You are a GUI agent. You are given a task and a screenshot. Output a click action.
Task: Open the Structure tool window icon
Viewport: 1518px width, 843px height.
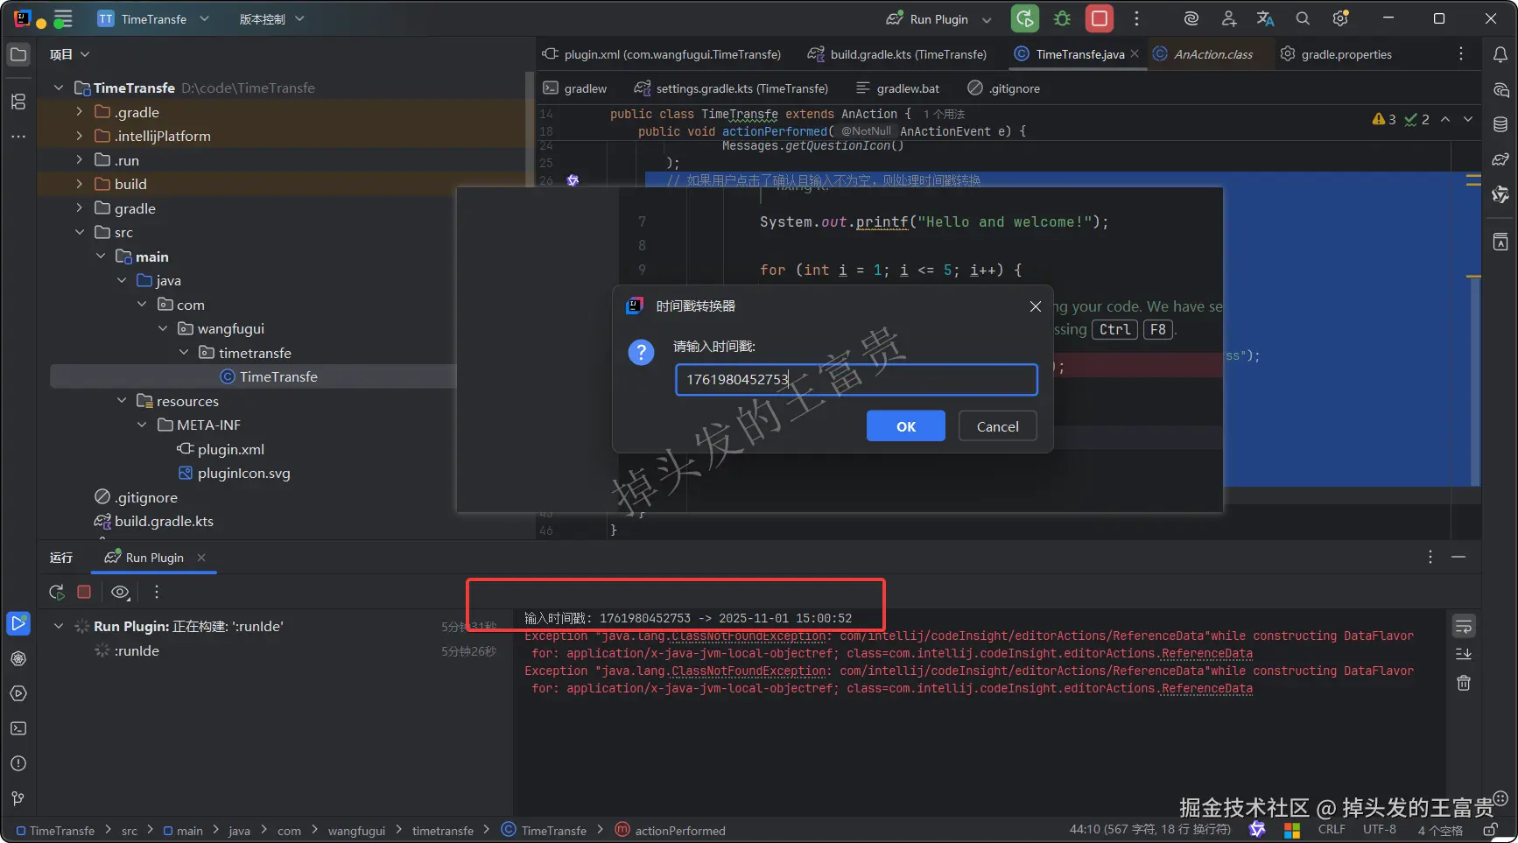point(18,102)
